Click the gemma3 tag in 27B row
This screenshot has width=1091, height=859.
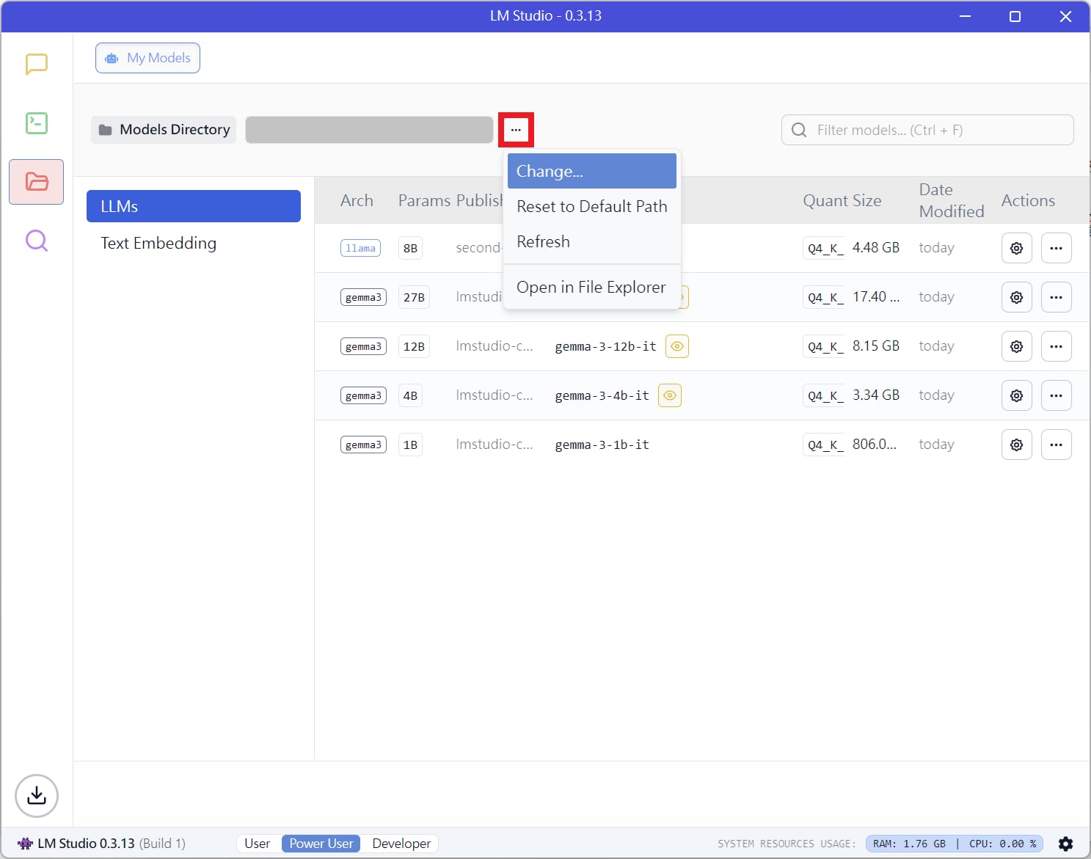363,297
